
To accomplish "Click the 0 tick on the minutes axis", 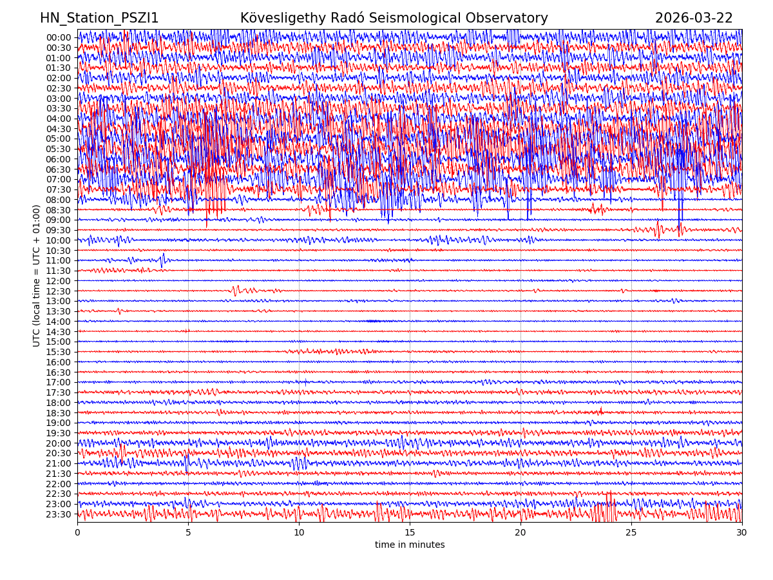I will [77, 533].
